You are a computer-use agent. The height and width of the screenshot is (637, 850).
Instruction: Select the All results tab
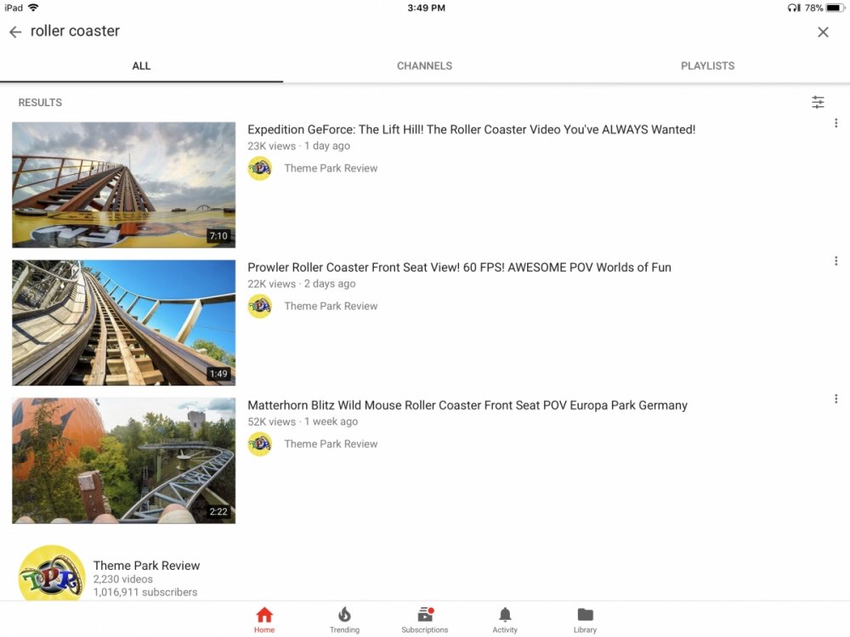pos(141,65)
